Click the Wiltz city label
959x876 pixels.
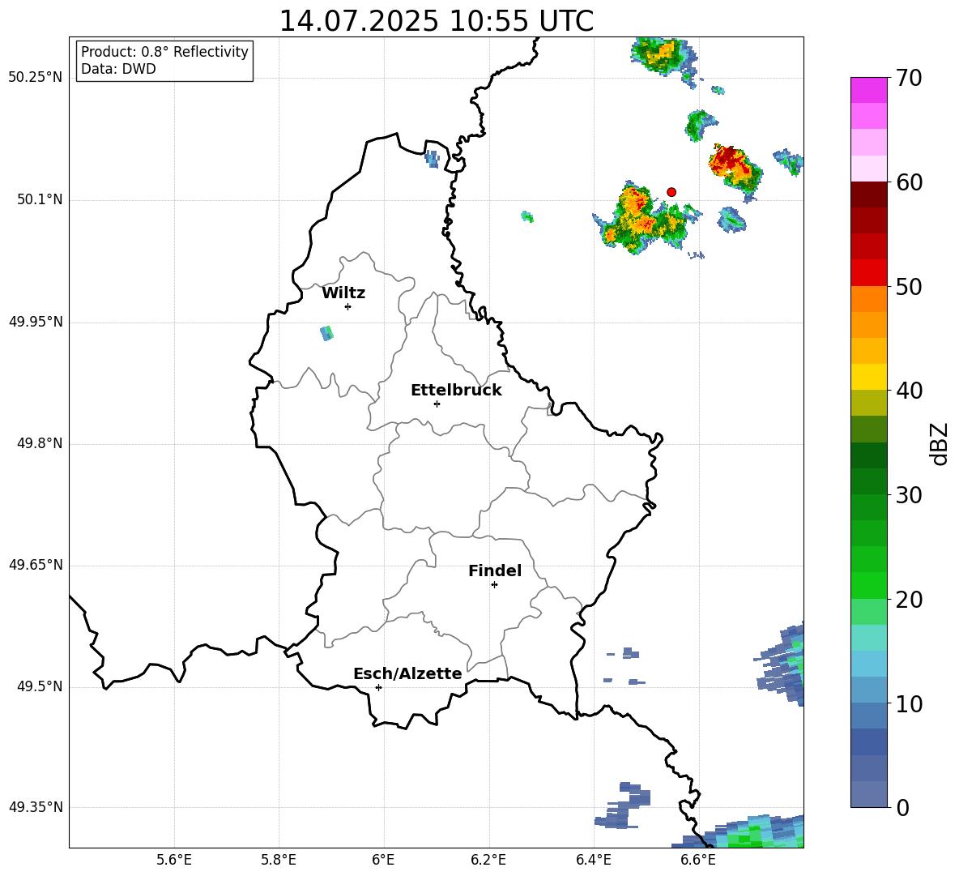point(343,293)
